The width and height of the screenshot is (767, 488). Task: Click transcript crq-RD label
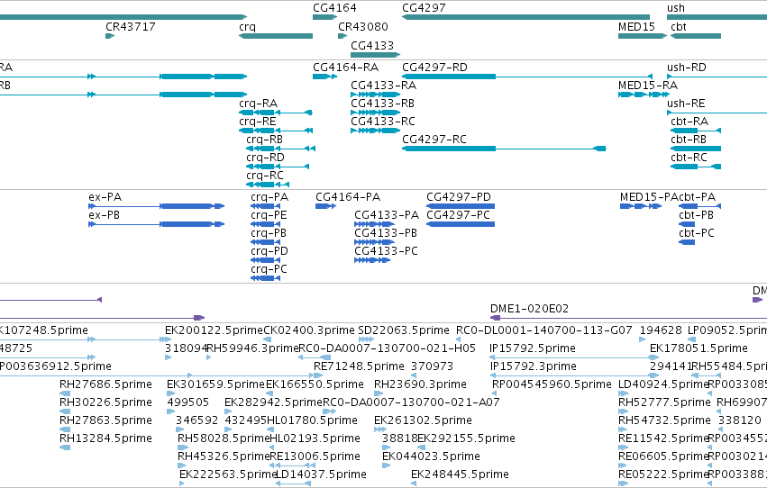266,158
